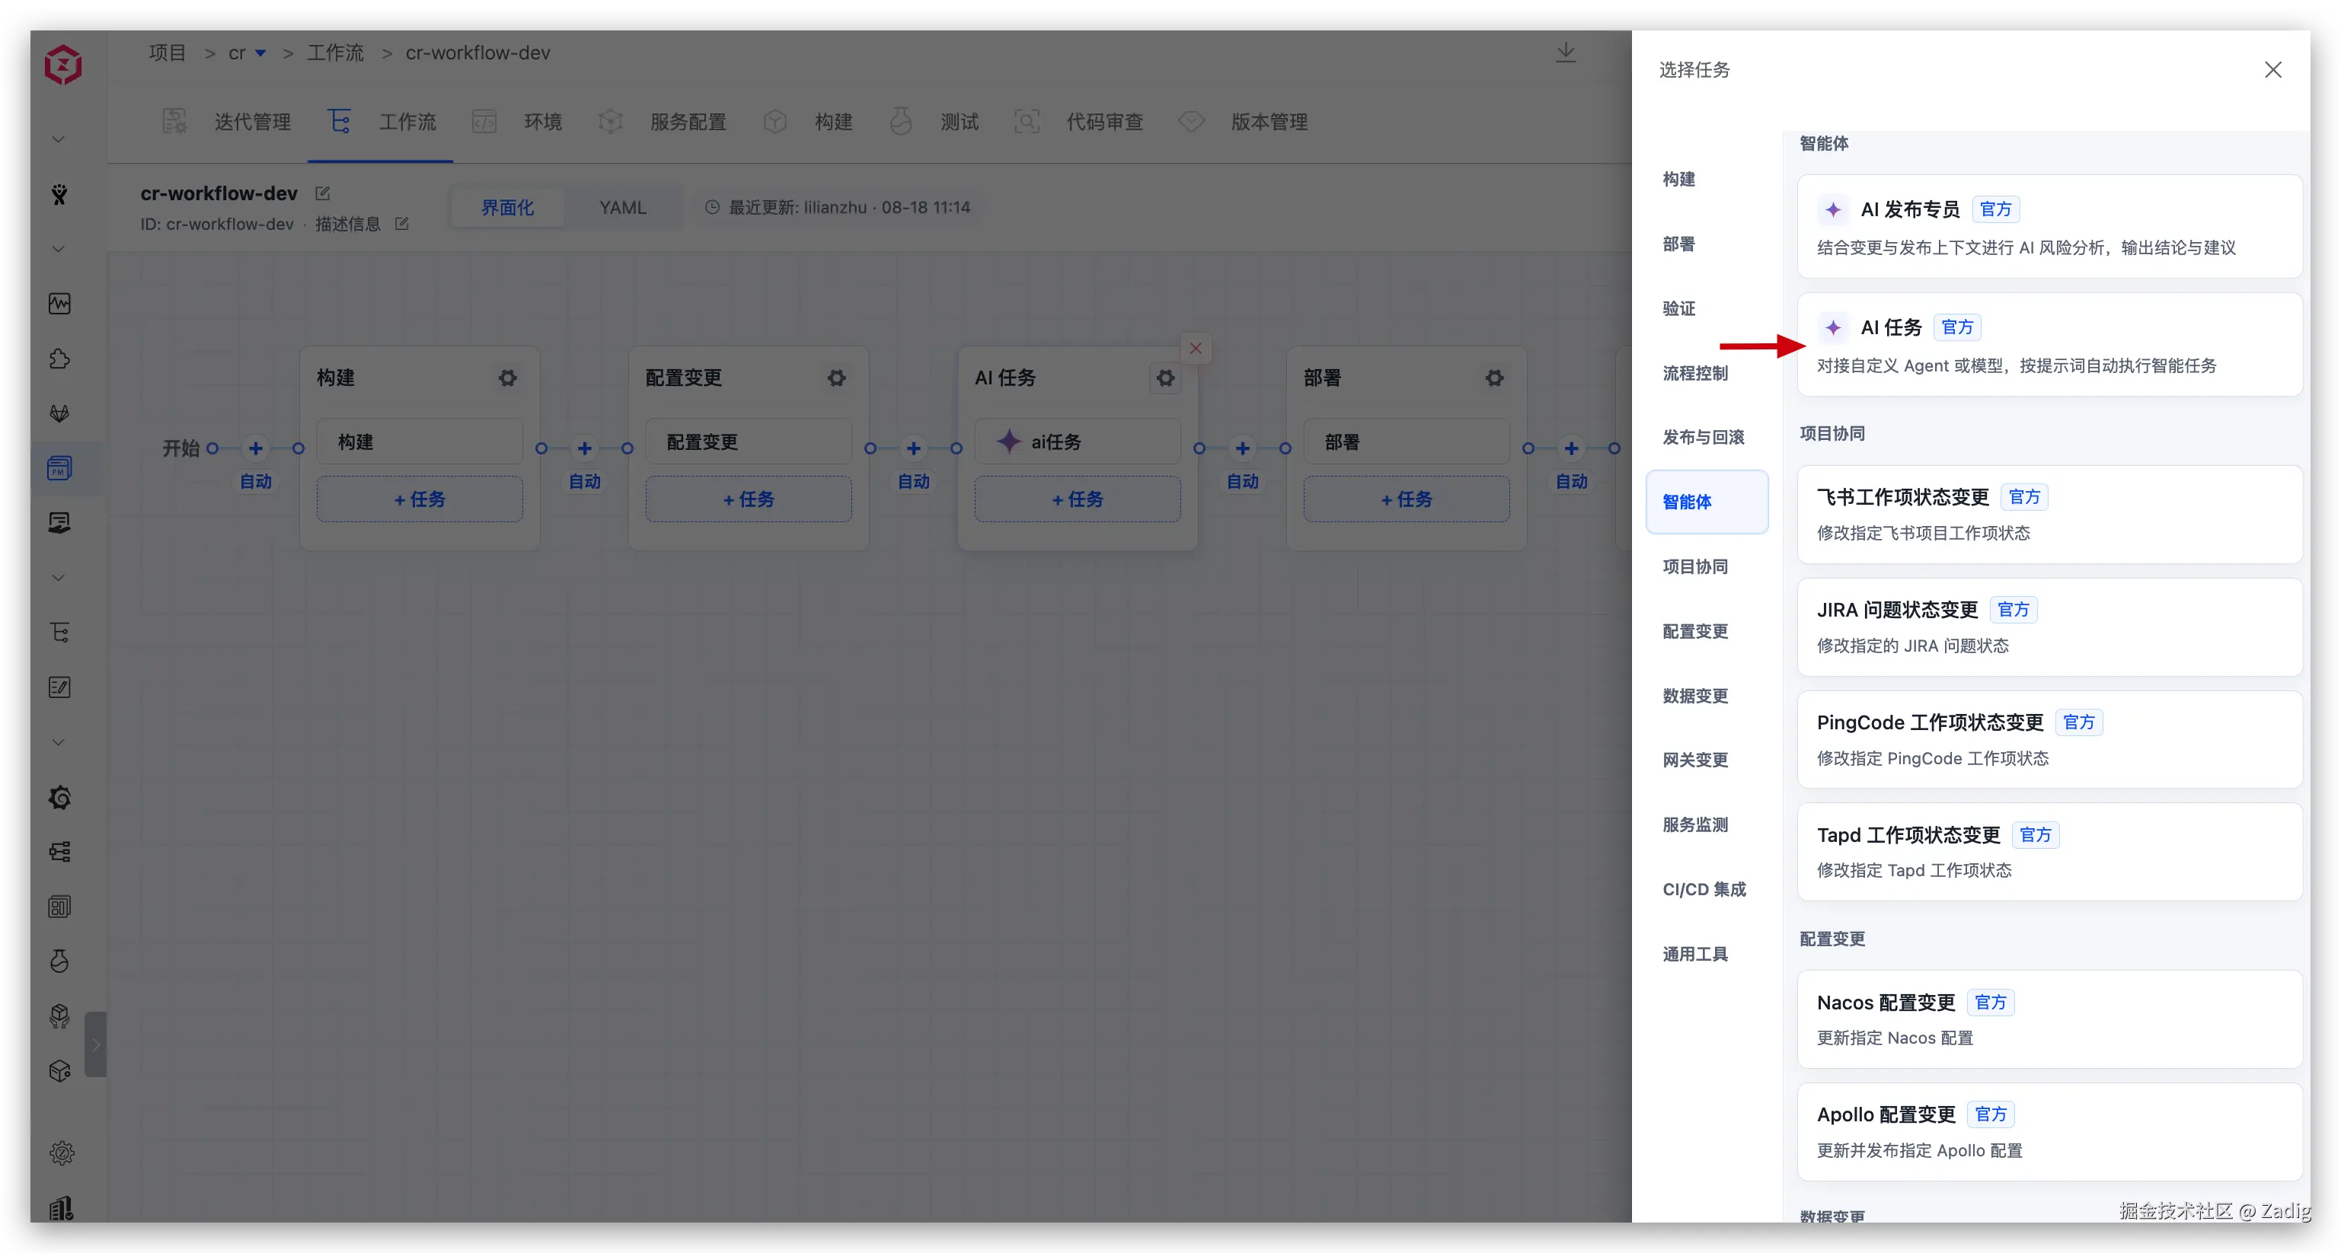Viewport: 2341px width, 1253px height.
Task: Open the 配置变更 task in workflow
Action: click(748, 442)
